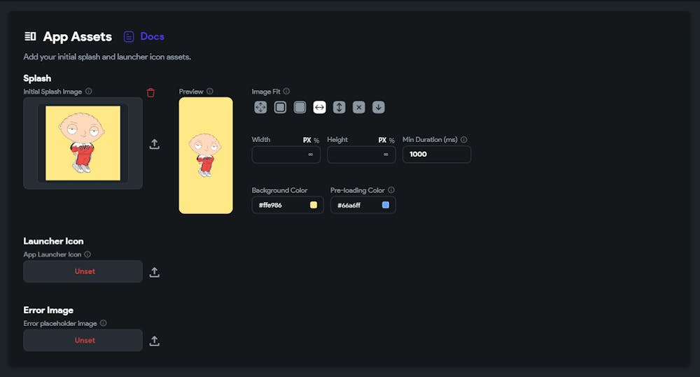Click the Width input field
This screenshot has width=700, height=377.
pos(286,155)
